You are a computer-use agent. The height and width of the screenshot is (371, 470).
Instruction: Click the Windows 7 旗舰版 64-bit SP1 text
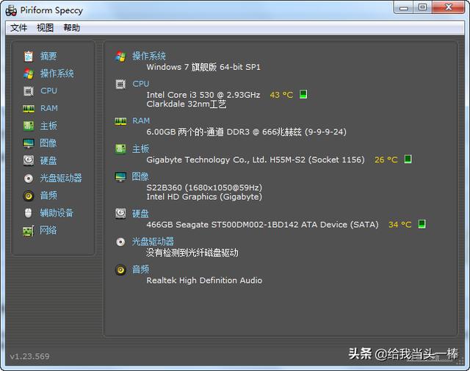coord(203,67)
